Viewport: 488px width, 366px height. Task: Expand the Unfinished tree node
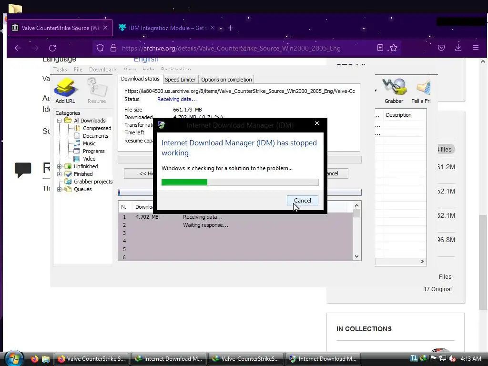59,166
